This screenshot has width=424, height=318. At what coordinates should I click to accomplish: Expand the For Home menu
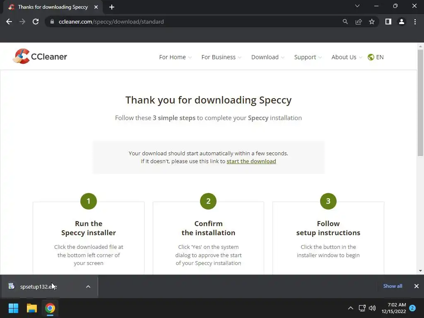(175, 57)
